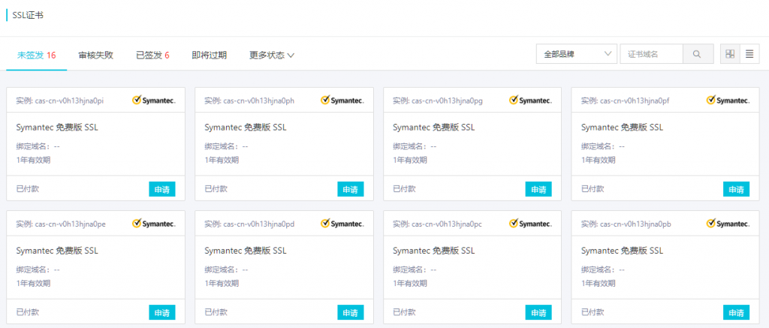Click 1年有效期 on card cas-cn-v0h13hjna0pc
769x328 pixels.
click(410, 283)
